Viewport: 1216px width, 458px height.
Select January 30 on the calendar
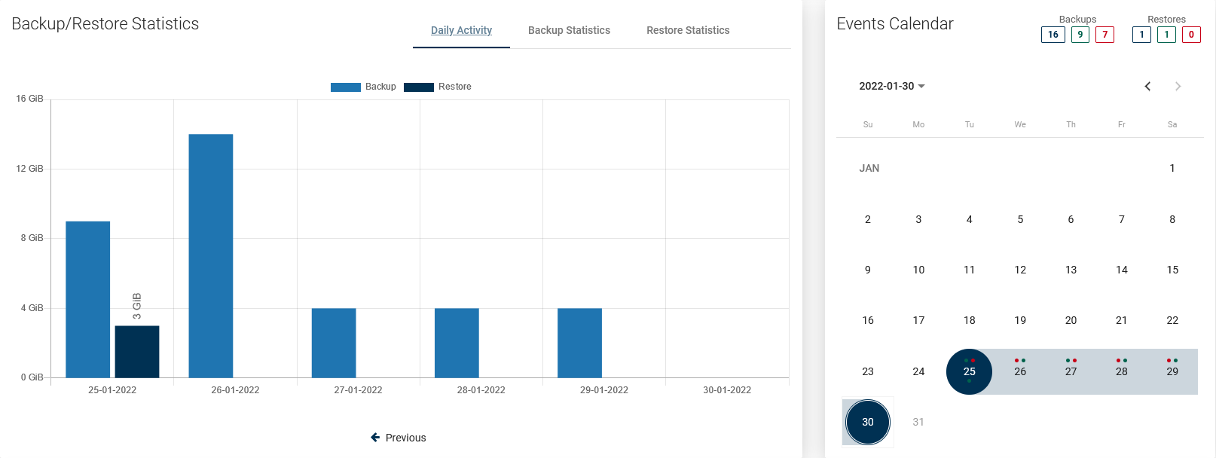(868, 422)
